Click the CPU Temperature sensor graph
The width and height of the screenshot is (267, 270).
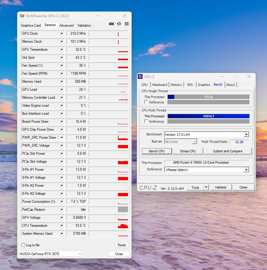(x=108, y=226)
